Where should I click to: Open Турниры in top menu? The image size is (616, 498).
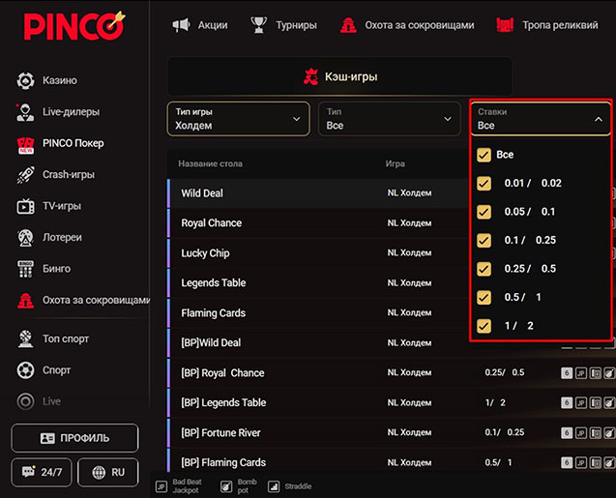(296, 25)
